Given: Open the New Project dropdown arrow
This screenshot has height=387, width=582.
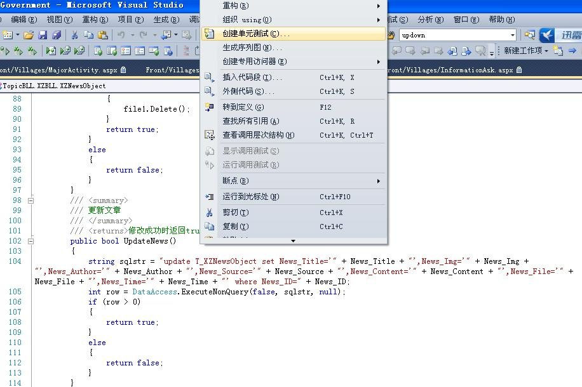Looking at the screenshot, I should coord(17,36).
